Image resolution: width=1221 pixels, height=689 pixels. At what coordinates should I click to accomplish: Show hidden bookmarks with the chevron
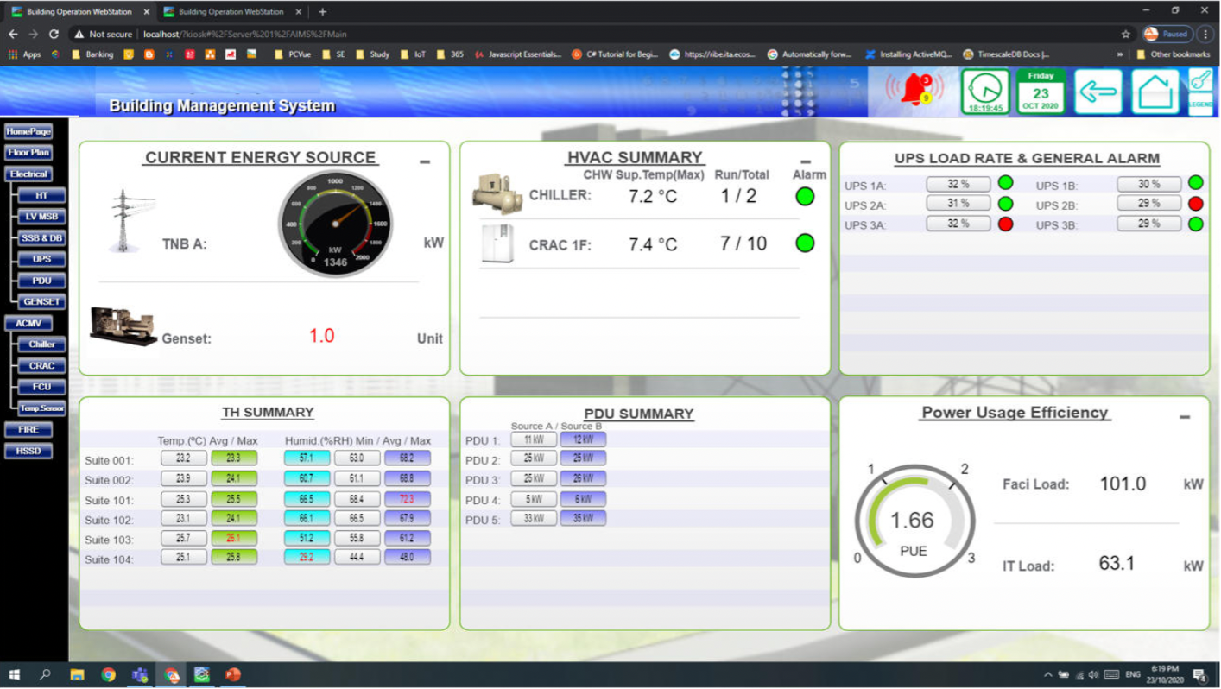[1120, 54]
